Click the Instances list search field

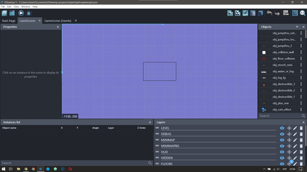point(74,163)
